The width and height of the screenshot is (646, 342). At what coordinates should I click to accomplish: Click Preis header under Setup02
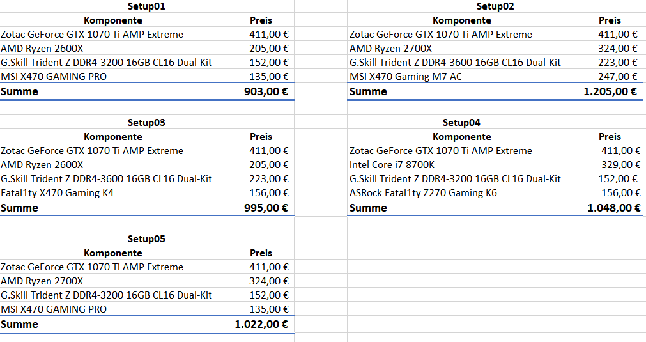click(610, 20)
